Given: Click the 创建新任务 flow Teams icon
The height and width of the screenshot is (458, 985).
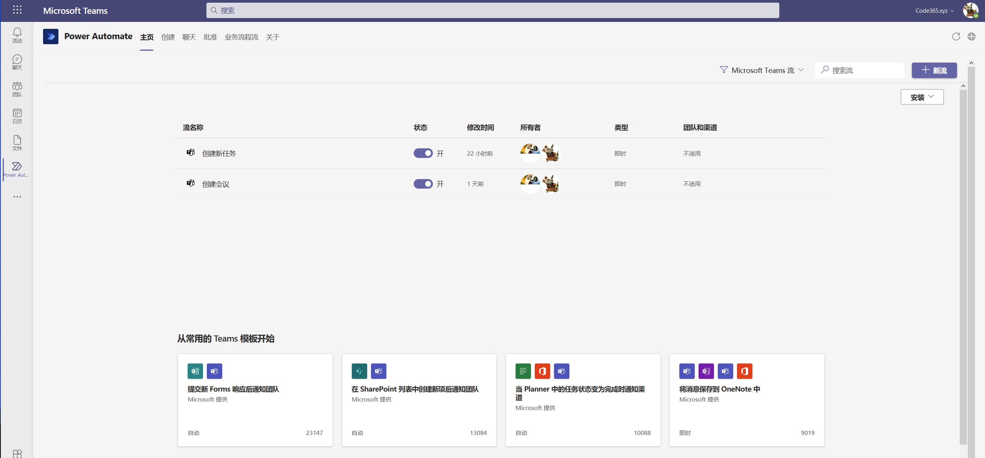Looking at the screenshot, I should click(x=191, y=153).
